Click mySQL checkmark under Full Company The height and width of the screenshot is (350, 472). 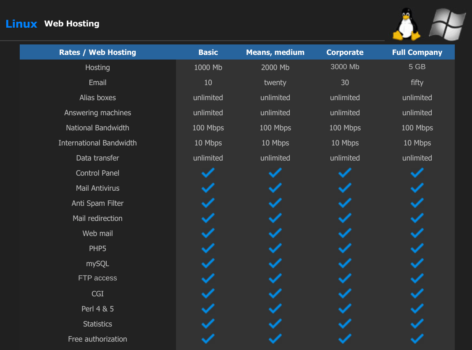pyautogui.click(x=417, y=263)
